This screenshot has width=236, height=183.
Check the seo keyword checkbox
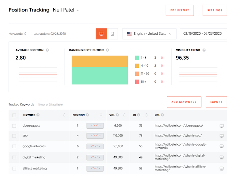(14, 136)
